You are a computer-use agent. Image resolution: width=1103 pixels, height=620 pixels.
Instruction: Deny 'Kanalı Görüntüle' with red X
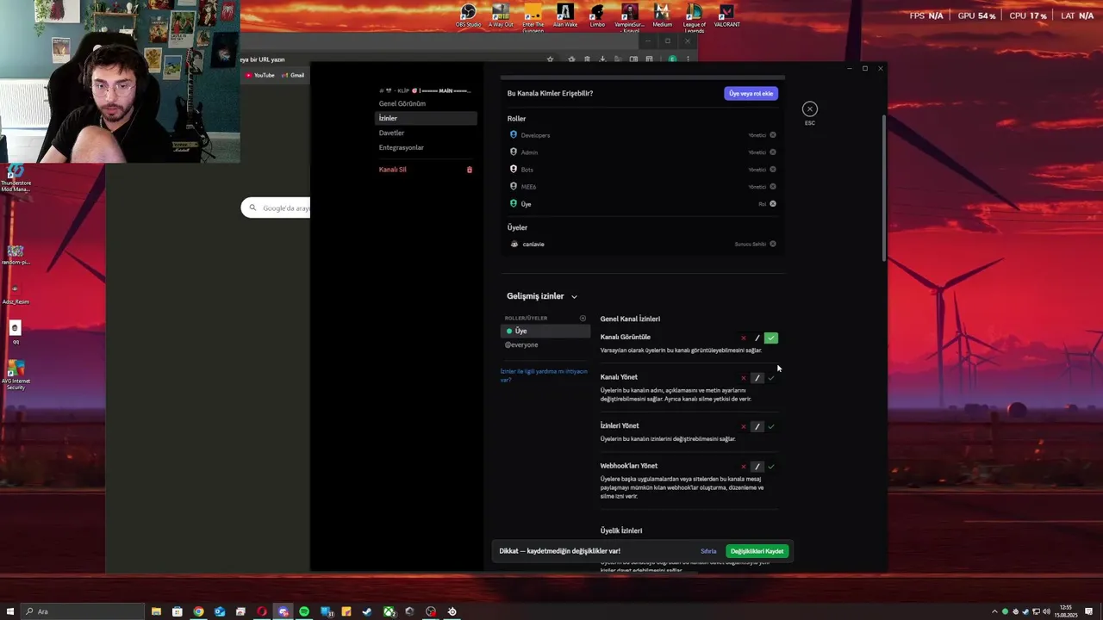[x=744, y=338]
